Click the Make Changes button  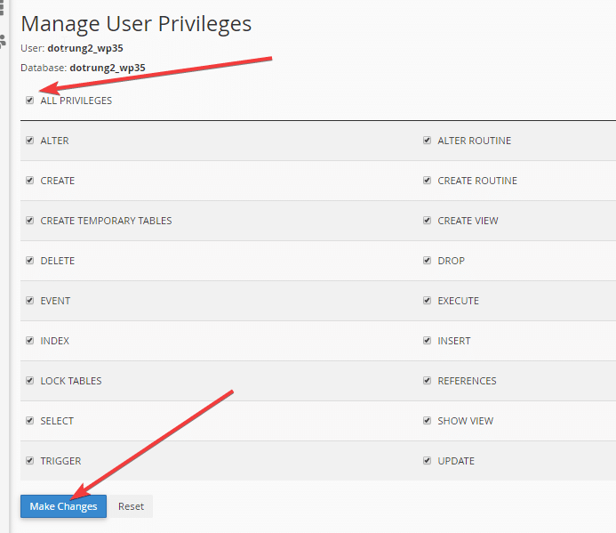click(x=63, y=506)
